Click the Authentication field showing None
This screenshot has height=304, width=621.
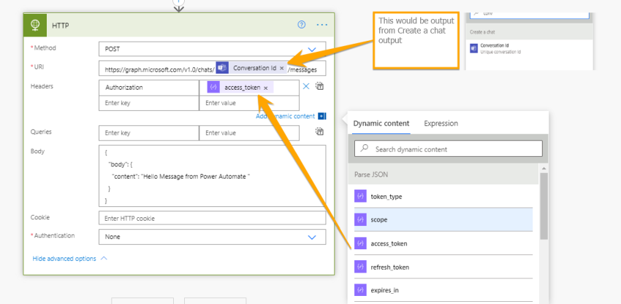213,237
